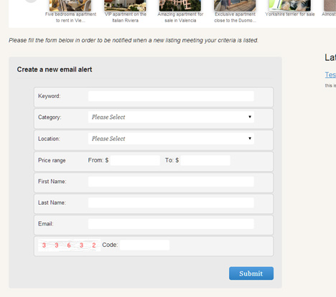The width and height of the screenshot is (336, 297).
Task: Open VIP apartment Italian Riviera thumbnail
Action: [x=125, y=5]
